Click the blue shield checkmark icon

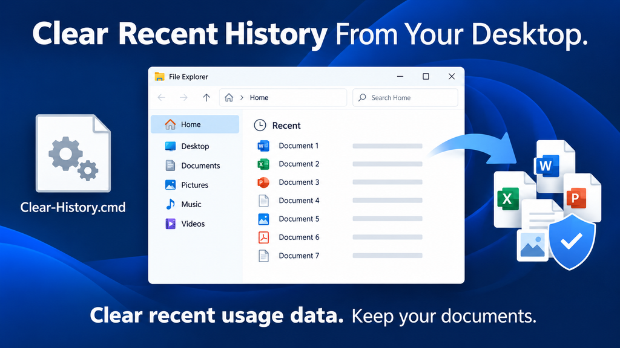[572, 242]
